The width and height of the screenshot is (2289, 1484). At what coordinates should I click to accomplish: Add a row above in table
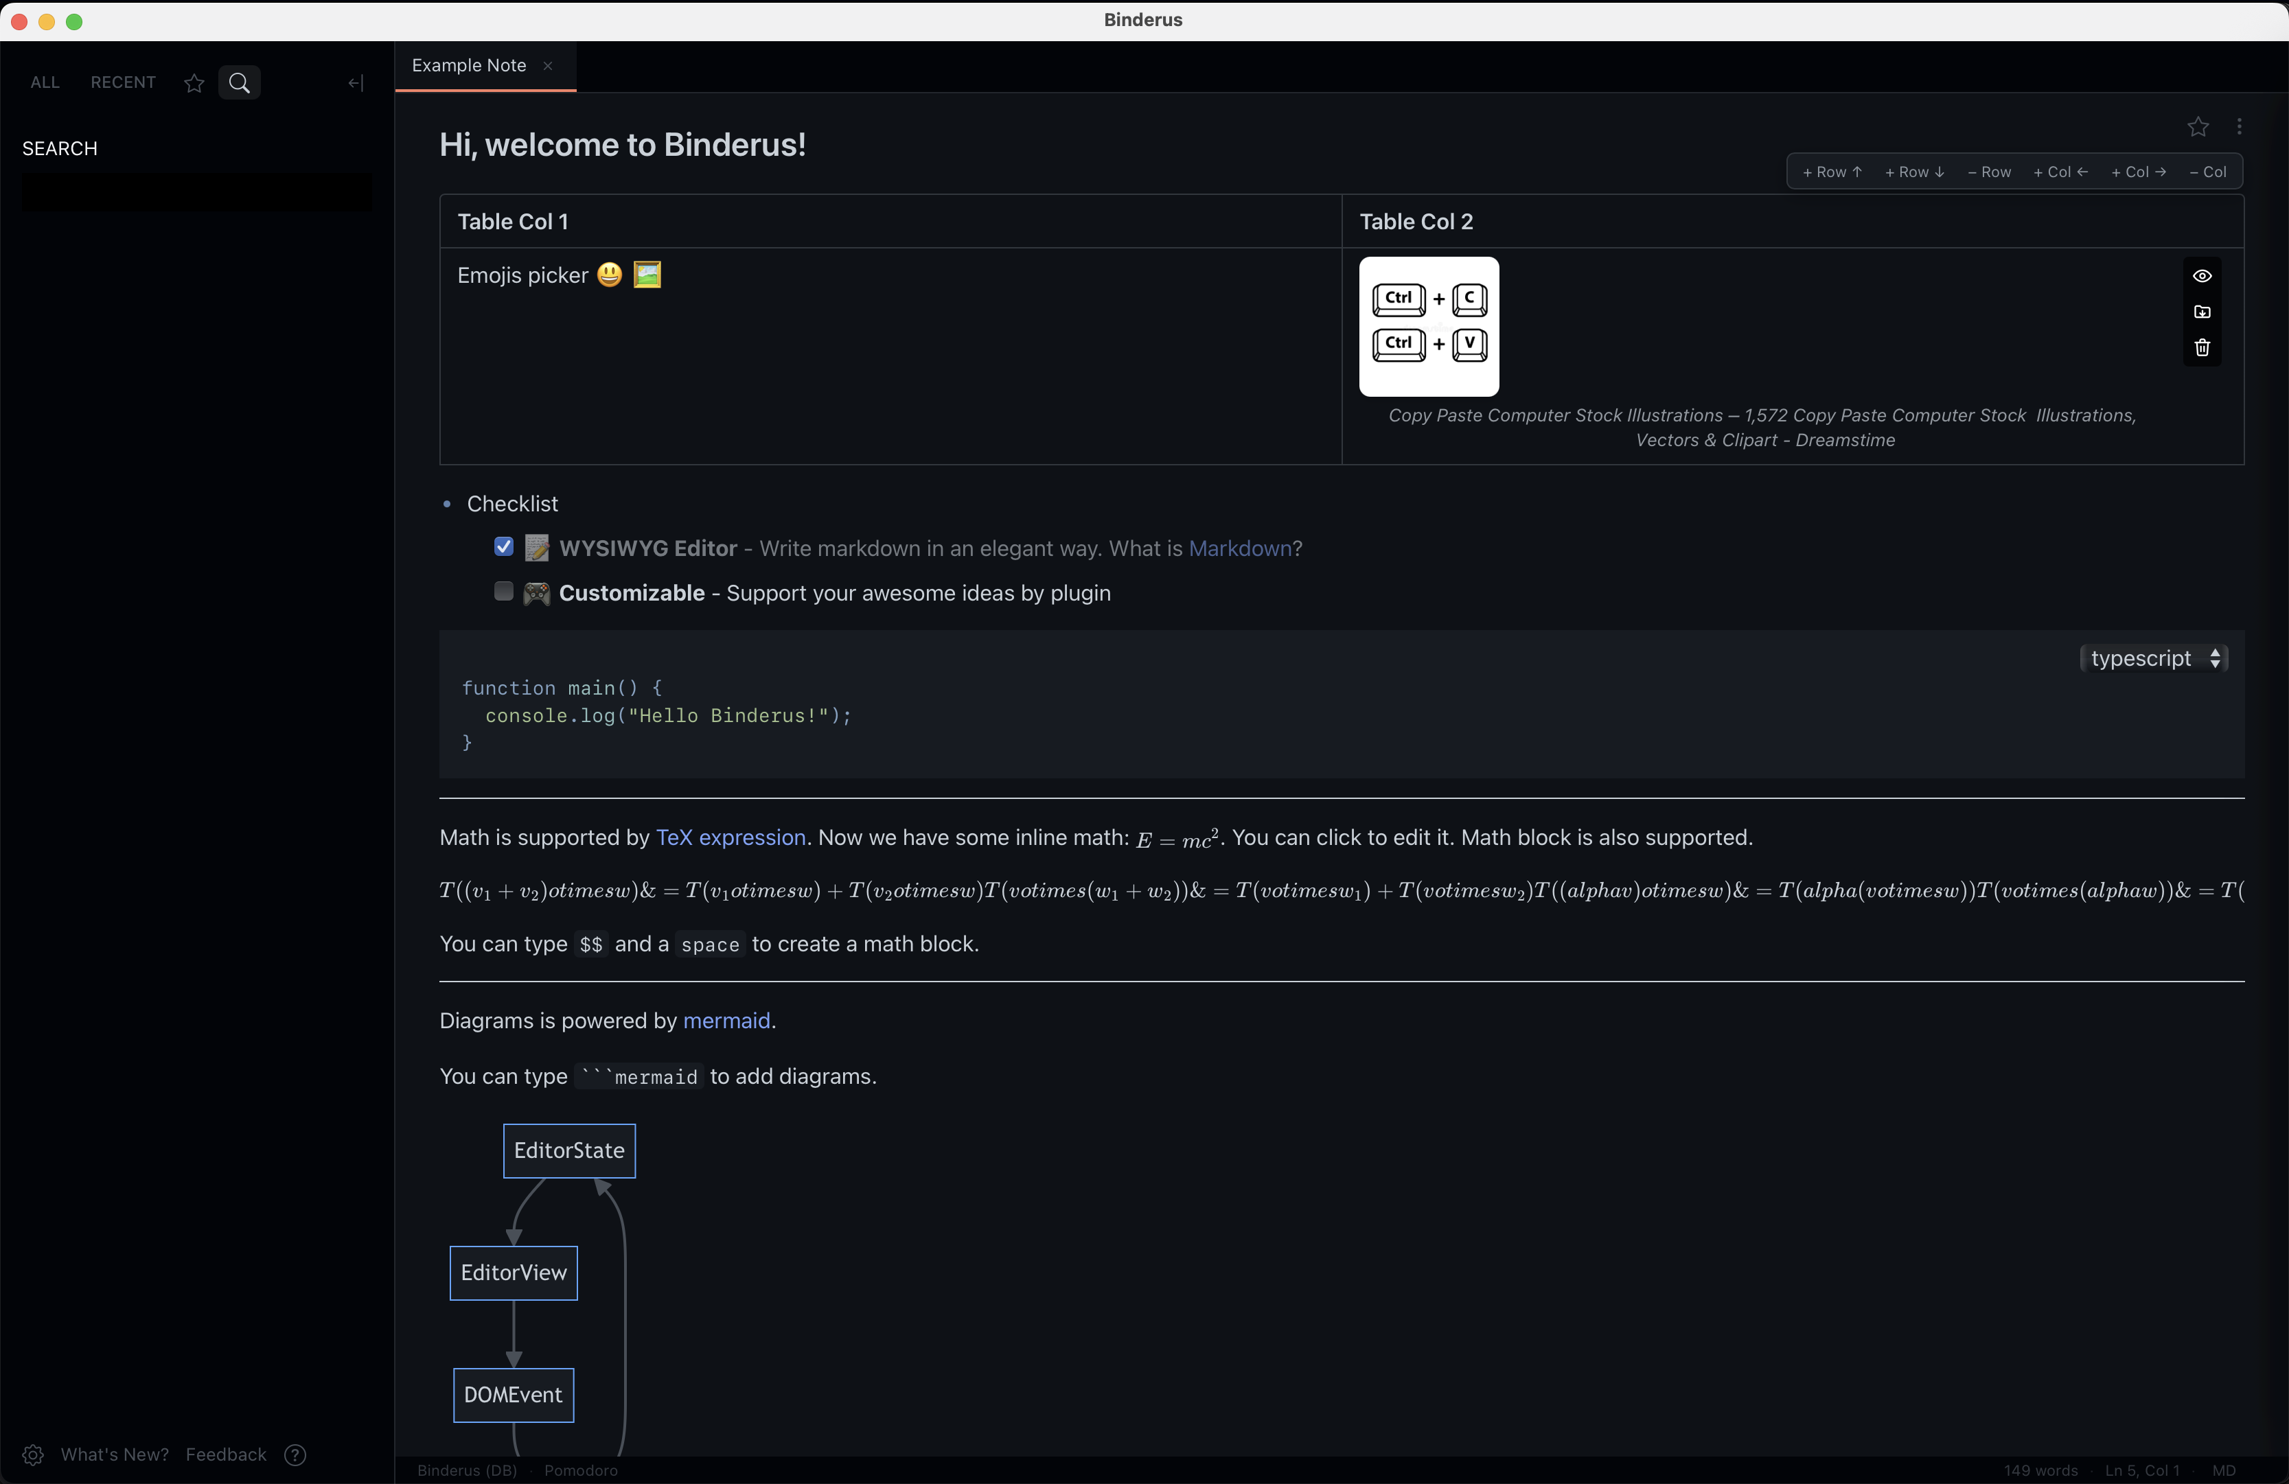[x=1832, y=172]
